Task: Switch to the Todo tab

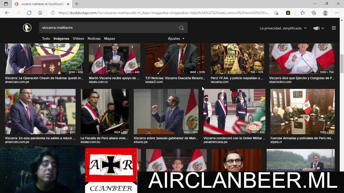Action: click(x=46, y=39)
